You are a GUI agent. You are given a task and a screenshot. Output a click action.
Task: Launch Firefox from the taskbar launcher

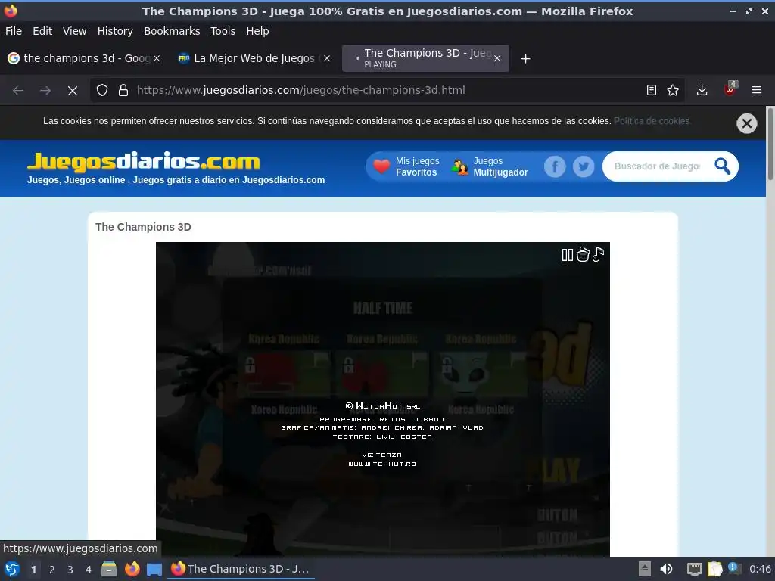pos(132,569)
